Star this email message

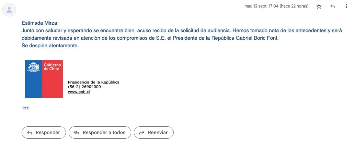tap(319, 7)
